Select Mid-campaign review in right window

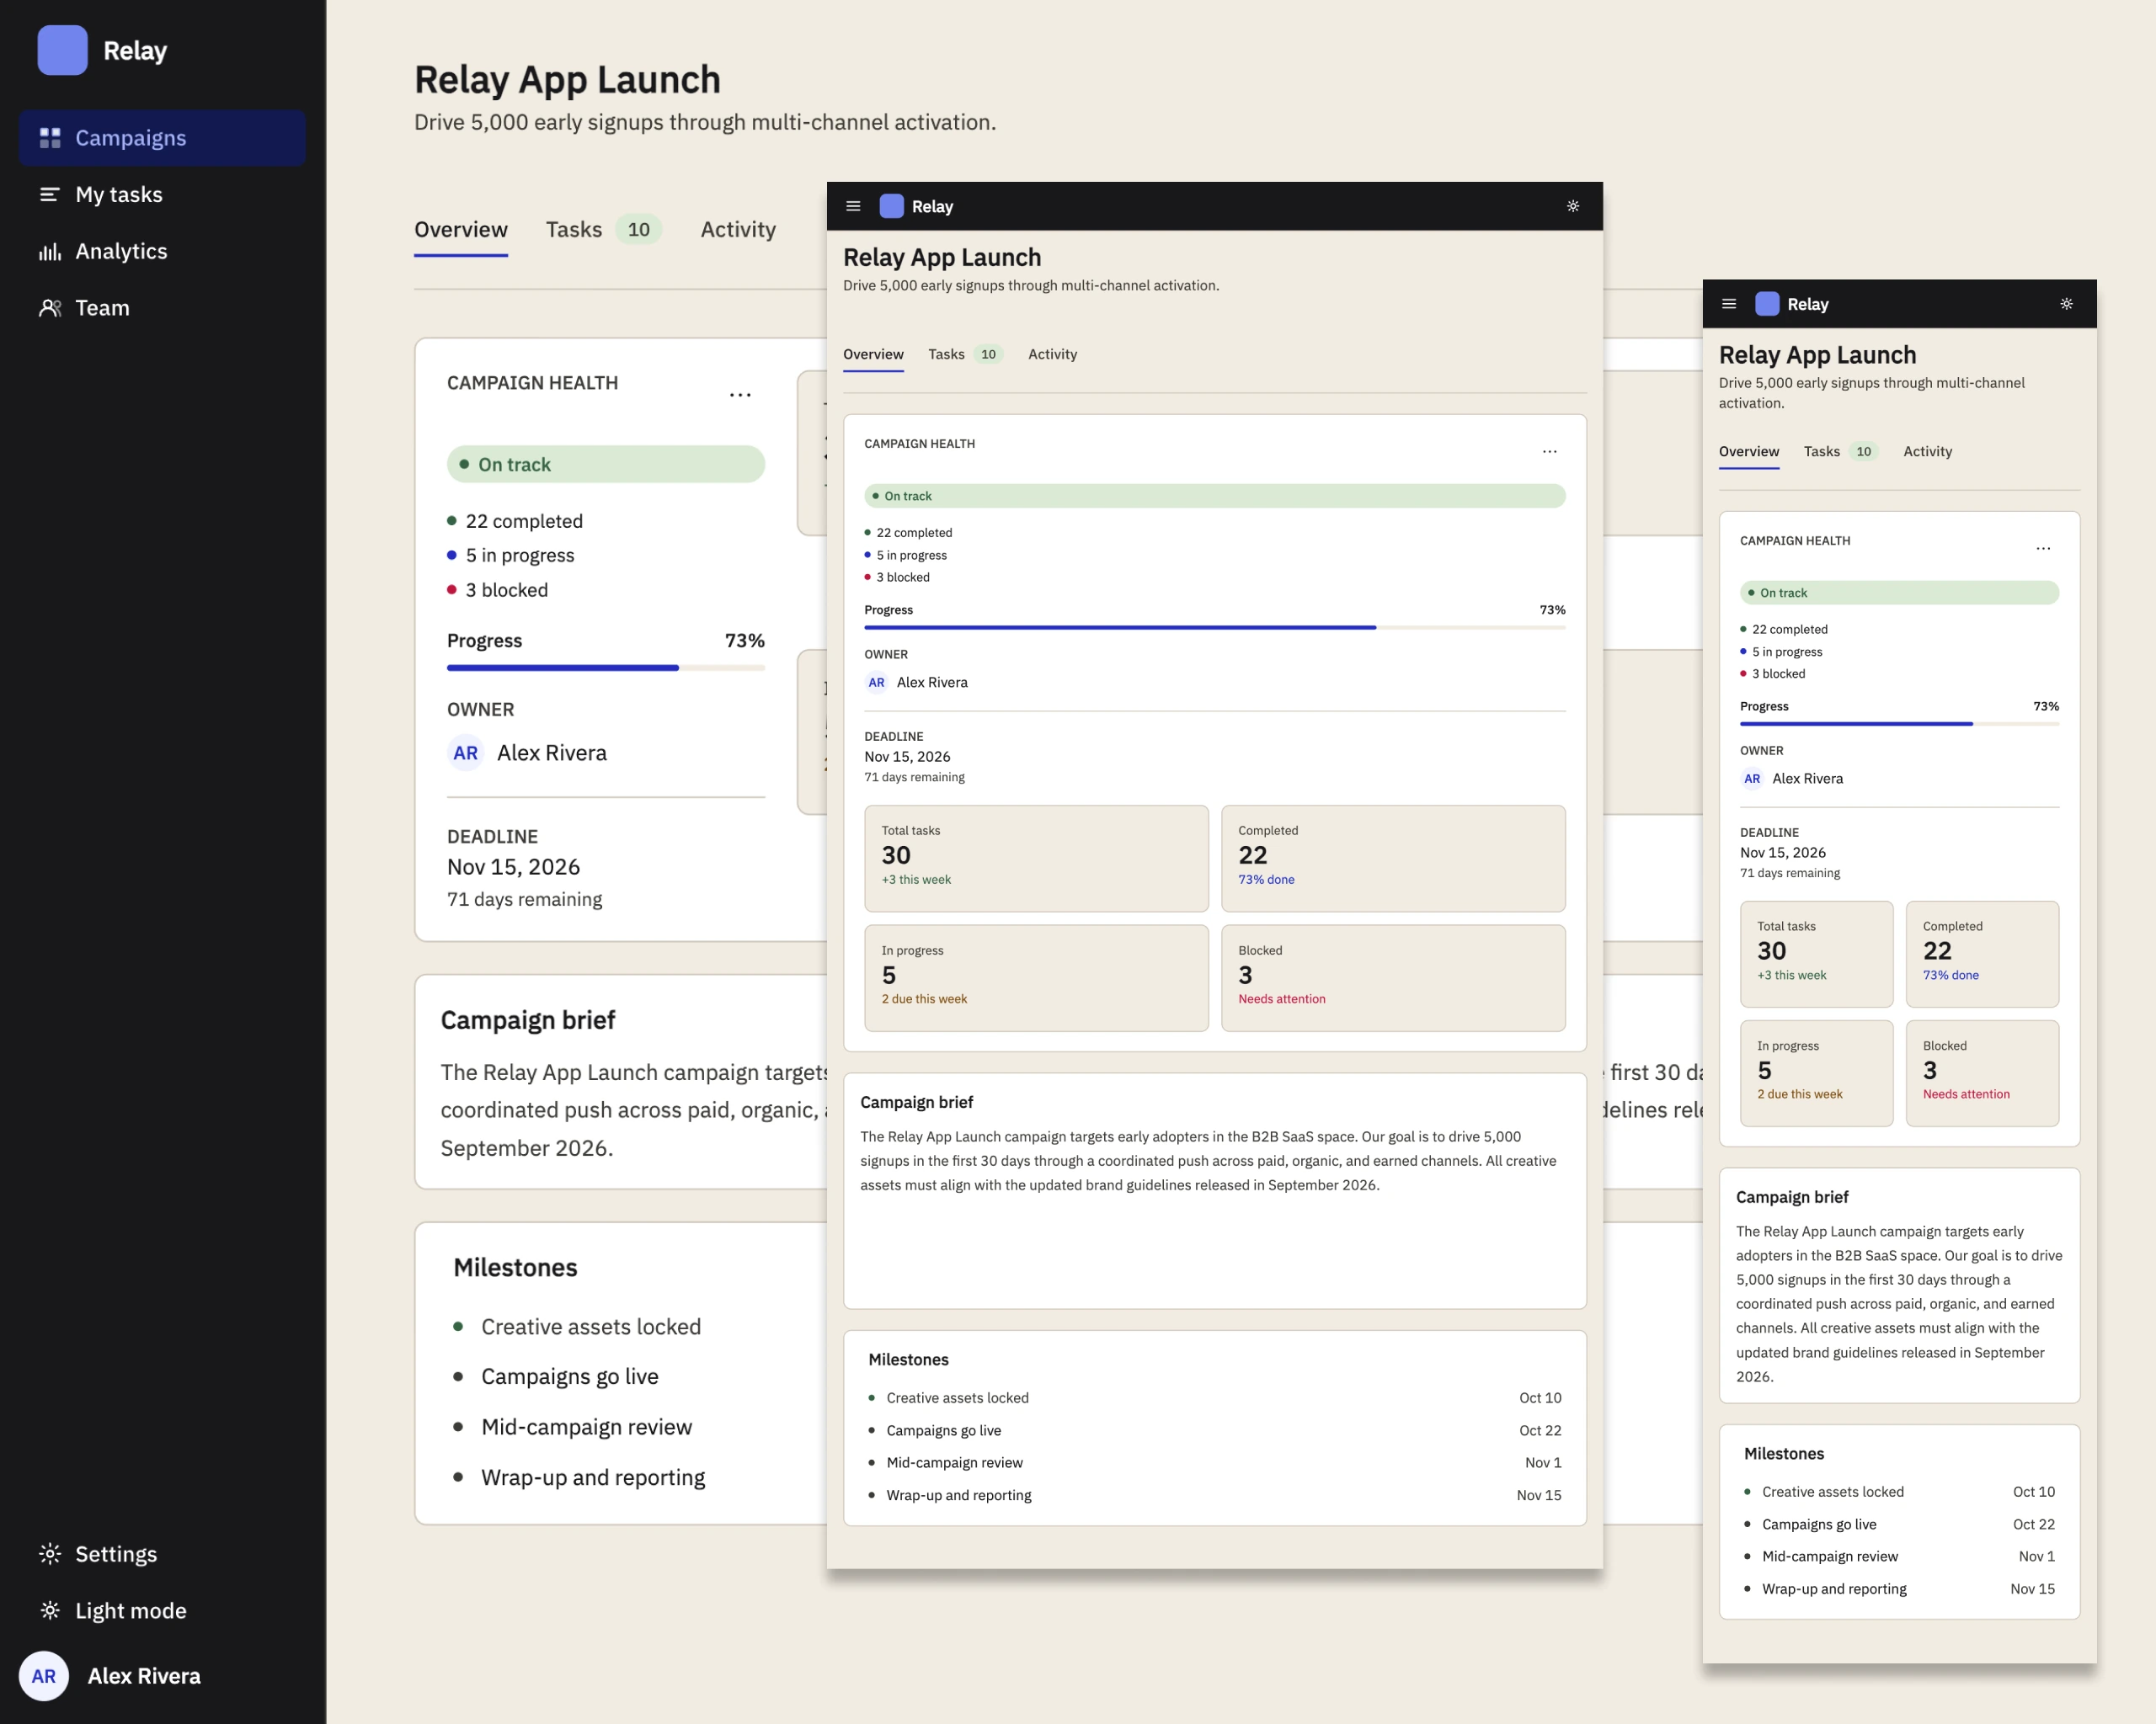1899,1556
